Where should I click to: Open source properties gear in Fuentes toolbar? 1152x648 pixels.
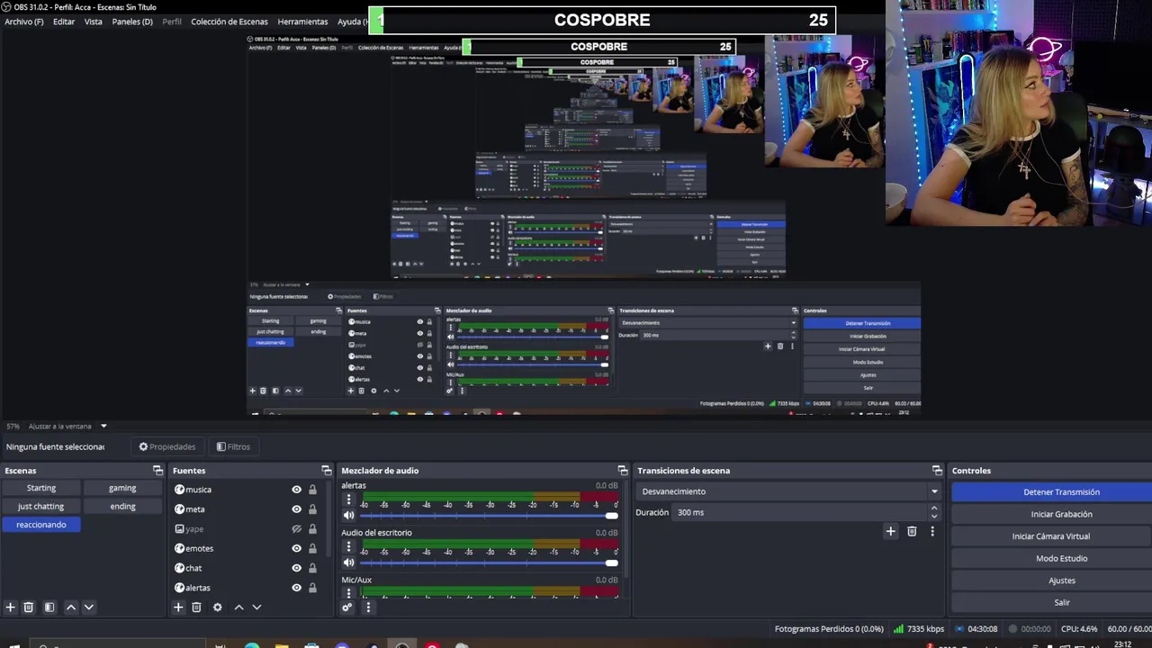point(217,607)
